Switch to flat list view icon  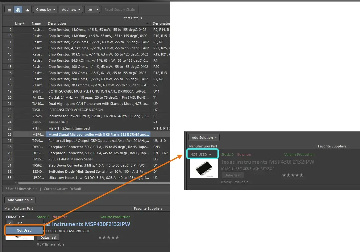point(10,10)
